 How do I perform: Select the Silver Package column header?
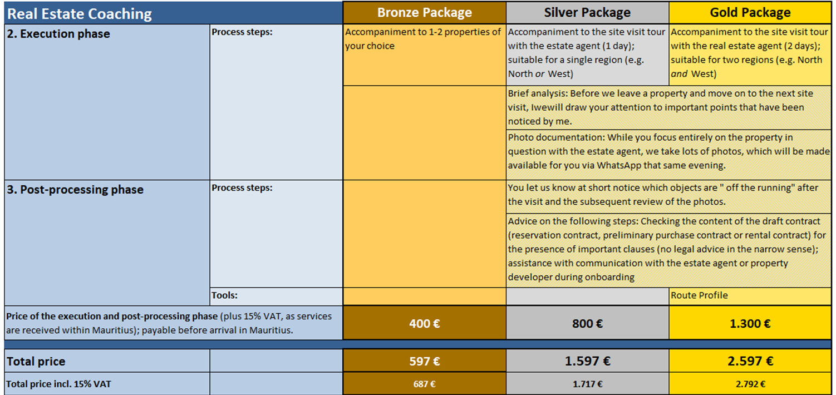[587, 12]
